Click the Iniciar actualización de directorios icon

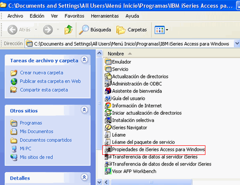coord(108,113)
